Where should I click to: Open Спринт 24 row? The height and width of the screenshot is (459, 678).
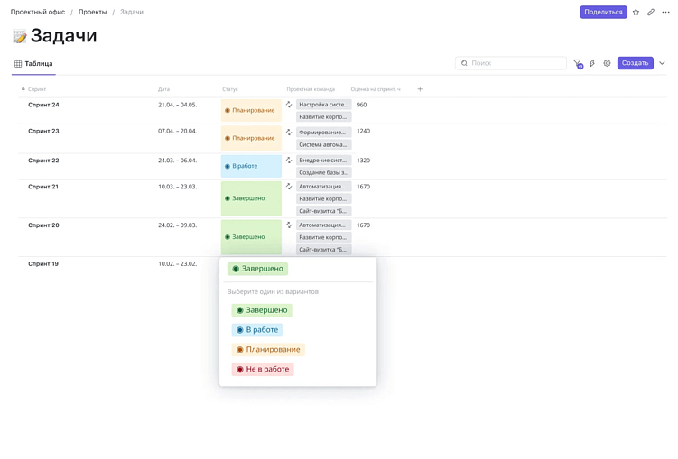pos(43,105)
